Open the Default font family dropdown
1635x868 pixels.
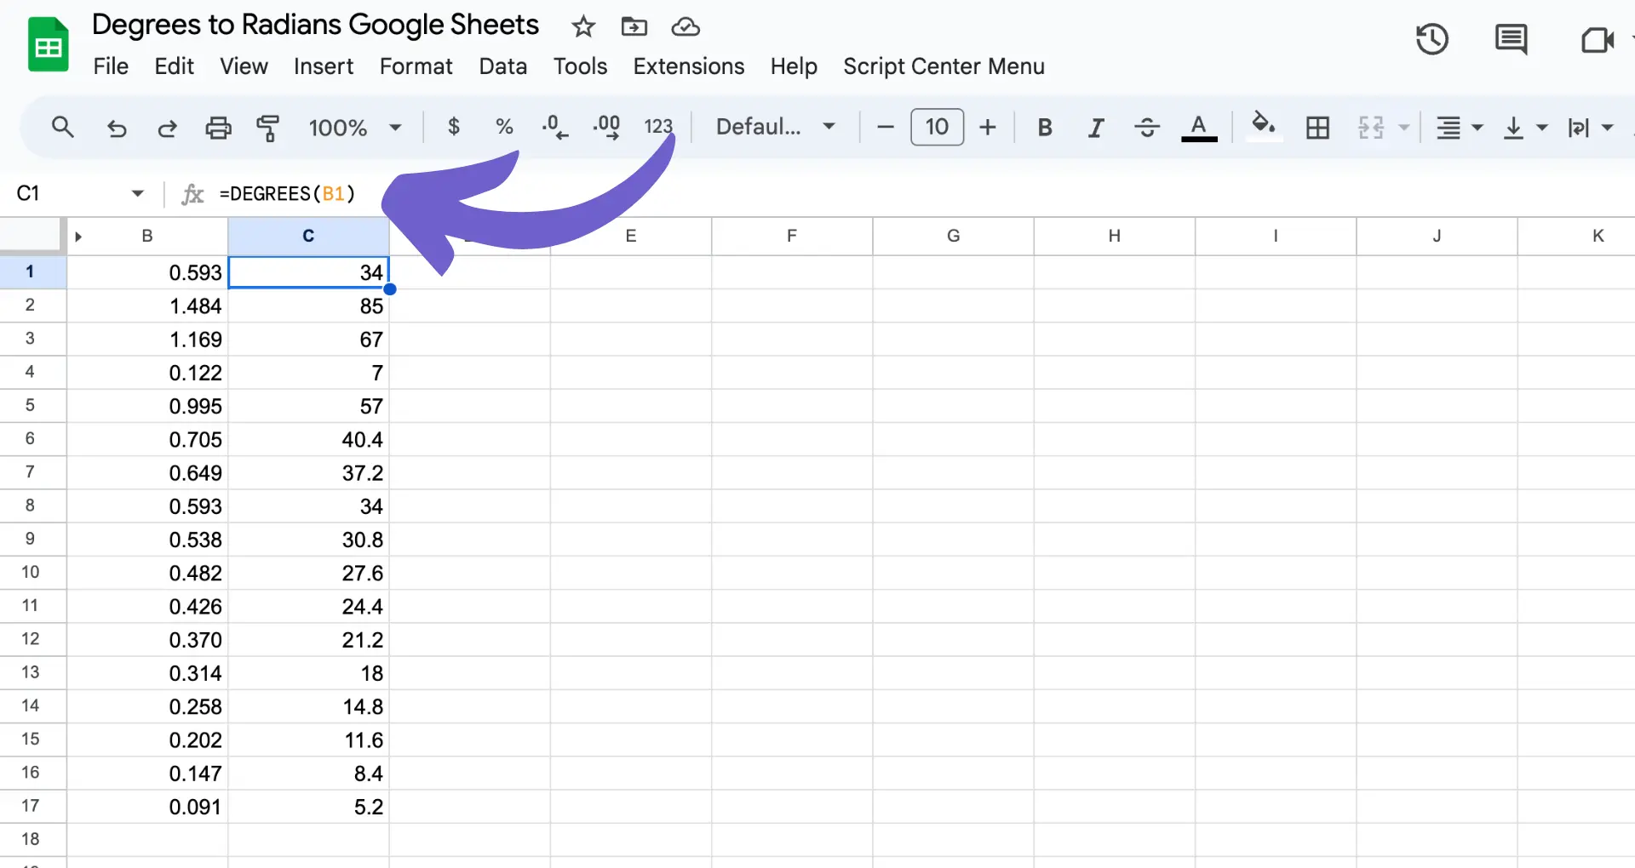(x=775, y=127)
